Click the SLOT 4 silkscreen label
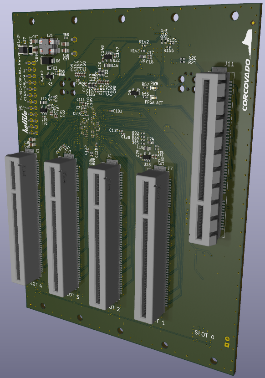265x378 pixels. pyautogui.click(x=36, y=285)
